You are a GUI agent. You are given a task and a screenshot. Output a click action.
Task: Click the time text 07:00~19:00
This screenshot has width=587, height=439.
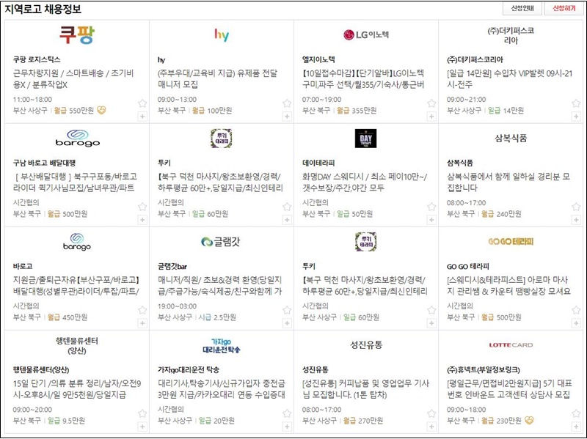322,100
